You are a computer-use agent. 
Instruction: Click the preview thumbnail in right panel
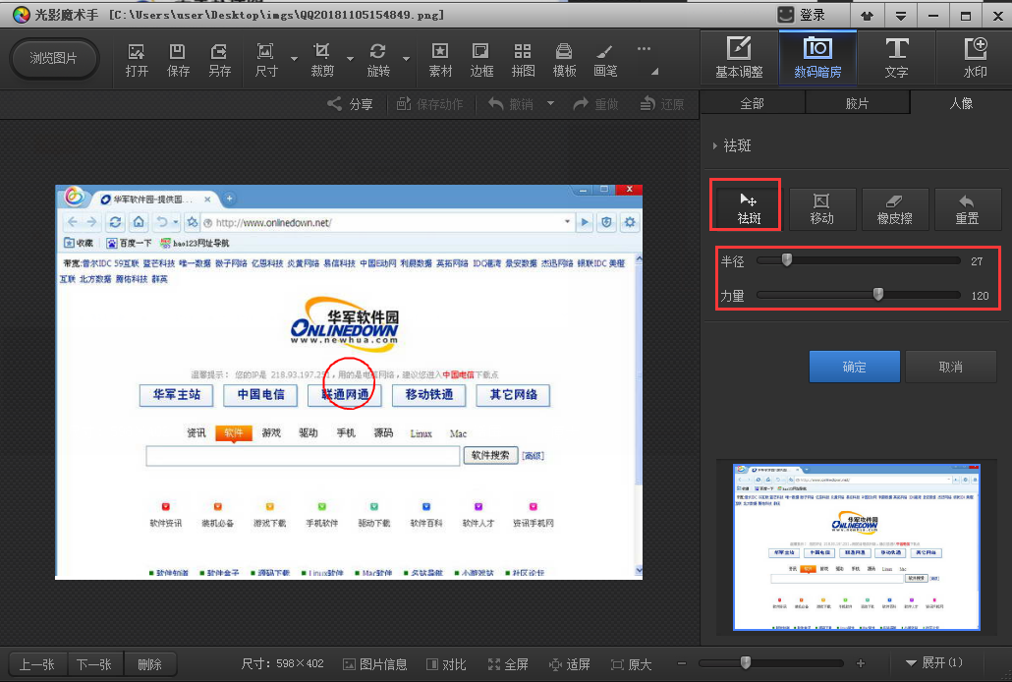point(856,546)
